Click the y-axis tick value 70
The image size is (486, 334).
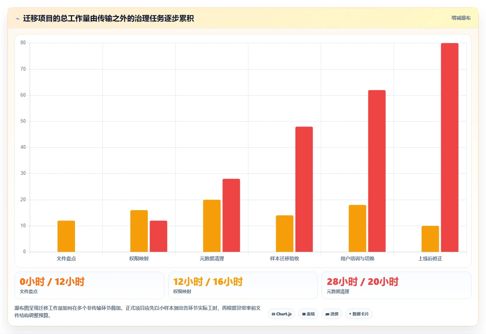[23, 69]
